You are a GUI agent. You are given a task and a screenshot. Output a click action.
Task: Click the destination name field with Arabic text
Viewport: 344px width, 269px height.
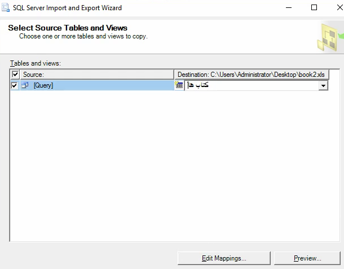252,85
